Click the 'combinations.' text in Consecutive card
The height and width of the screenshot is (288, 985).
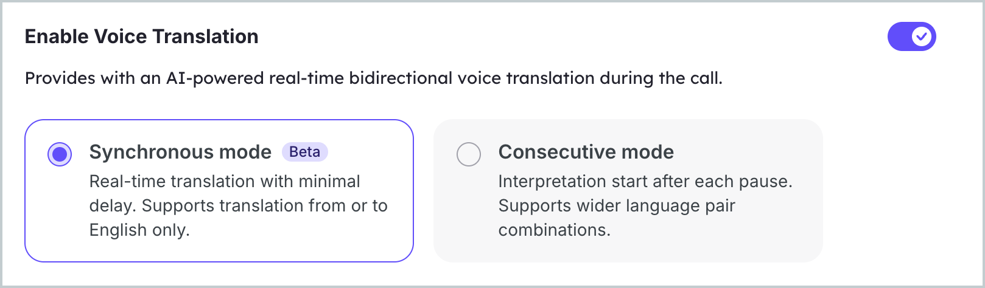554,230
